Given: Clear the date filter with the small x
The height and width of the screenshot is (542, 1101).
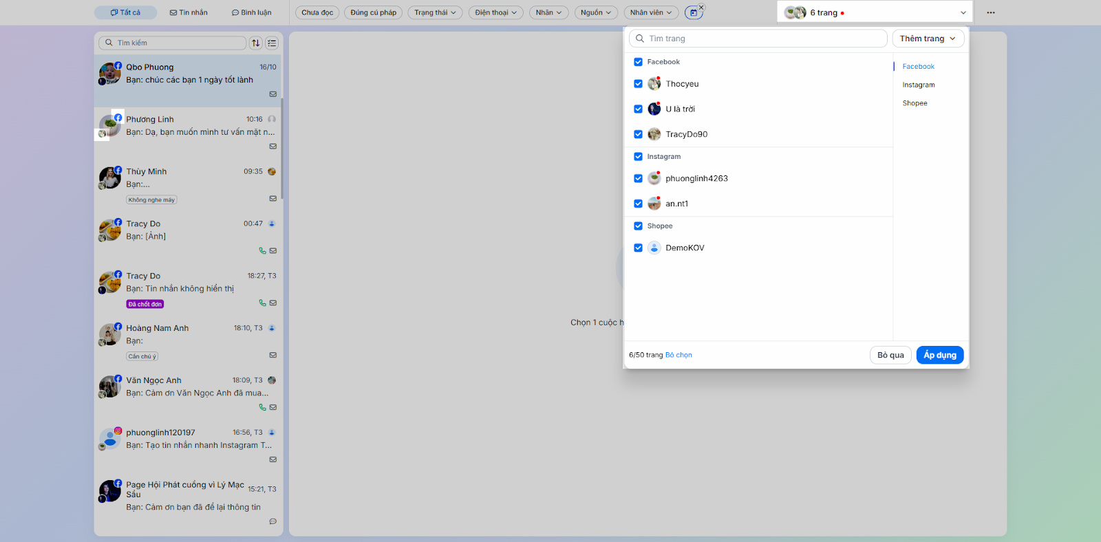Looking at the screenshot, I should click(x=702, y=8).
